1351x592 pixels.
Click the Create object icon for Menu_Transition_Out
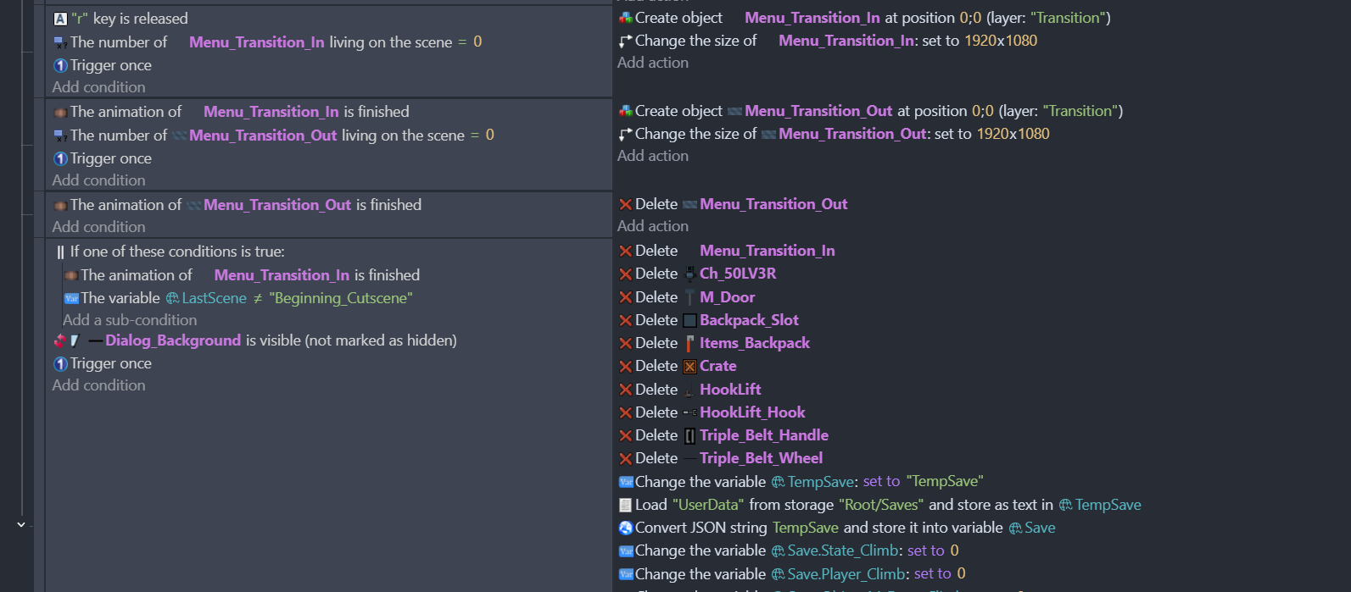point(626,111)
